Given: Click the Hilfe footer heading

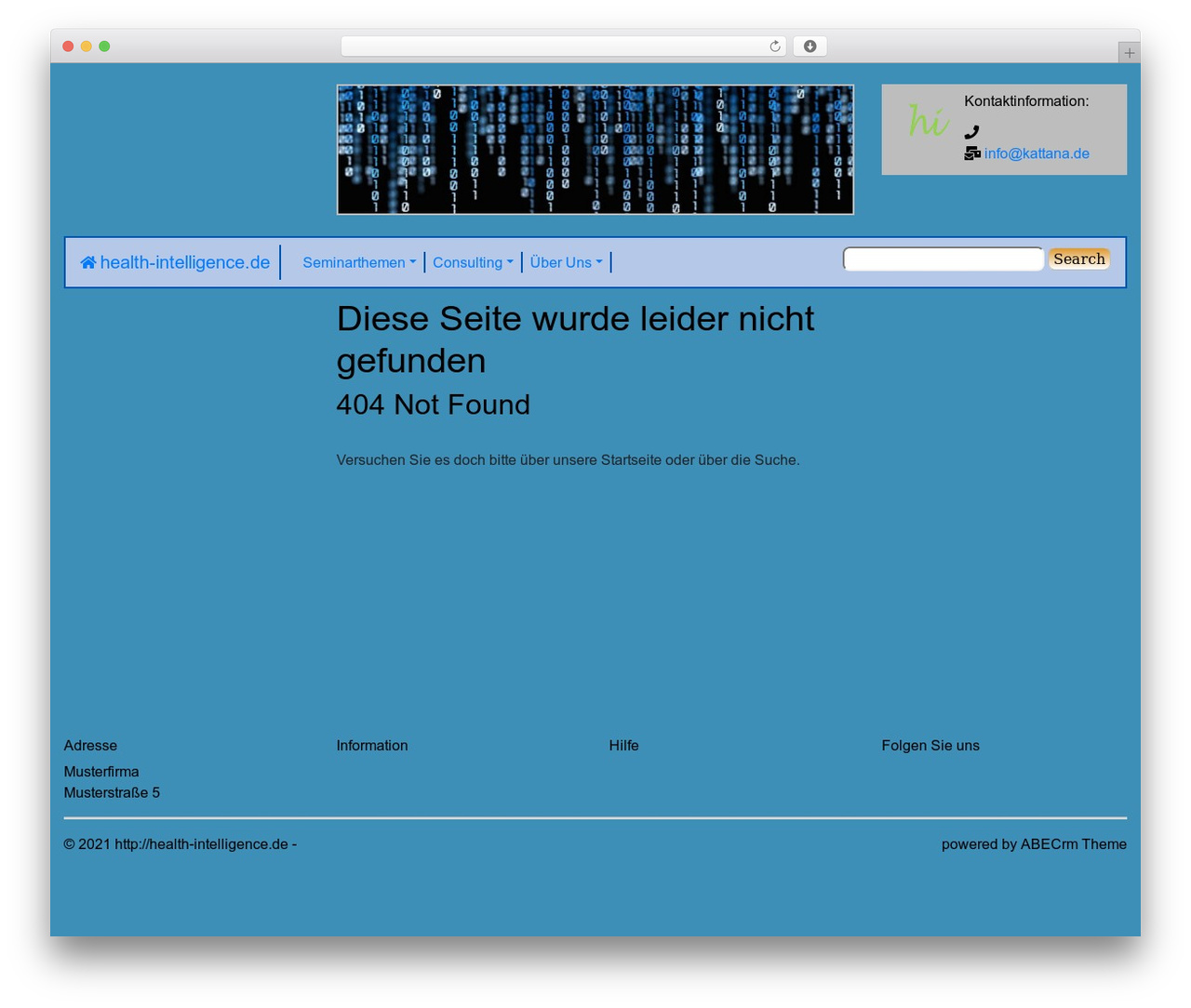Looking at the screenshot, I should 623,746.
